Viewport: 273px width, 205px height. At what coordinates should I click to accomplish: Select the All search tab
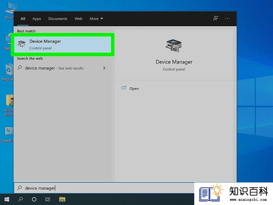tap(23, 19)
